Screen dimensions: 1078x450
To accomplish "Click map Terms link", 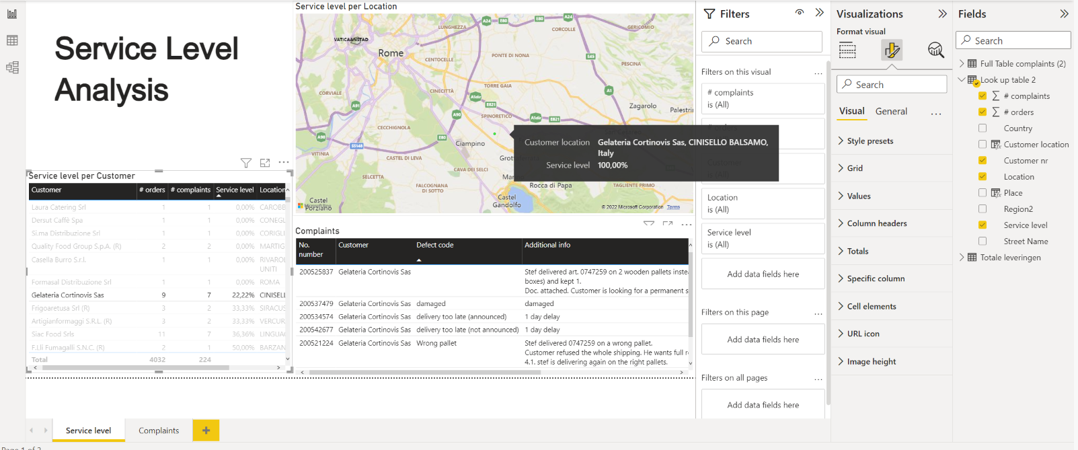I will (x=673, y=207).
